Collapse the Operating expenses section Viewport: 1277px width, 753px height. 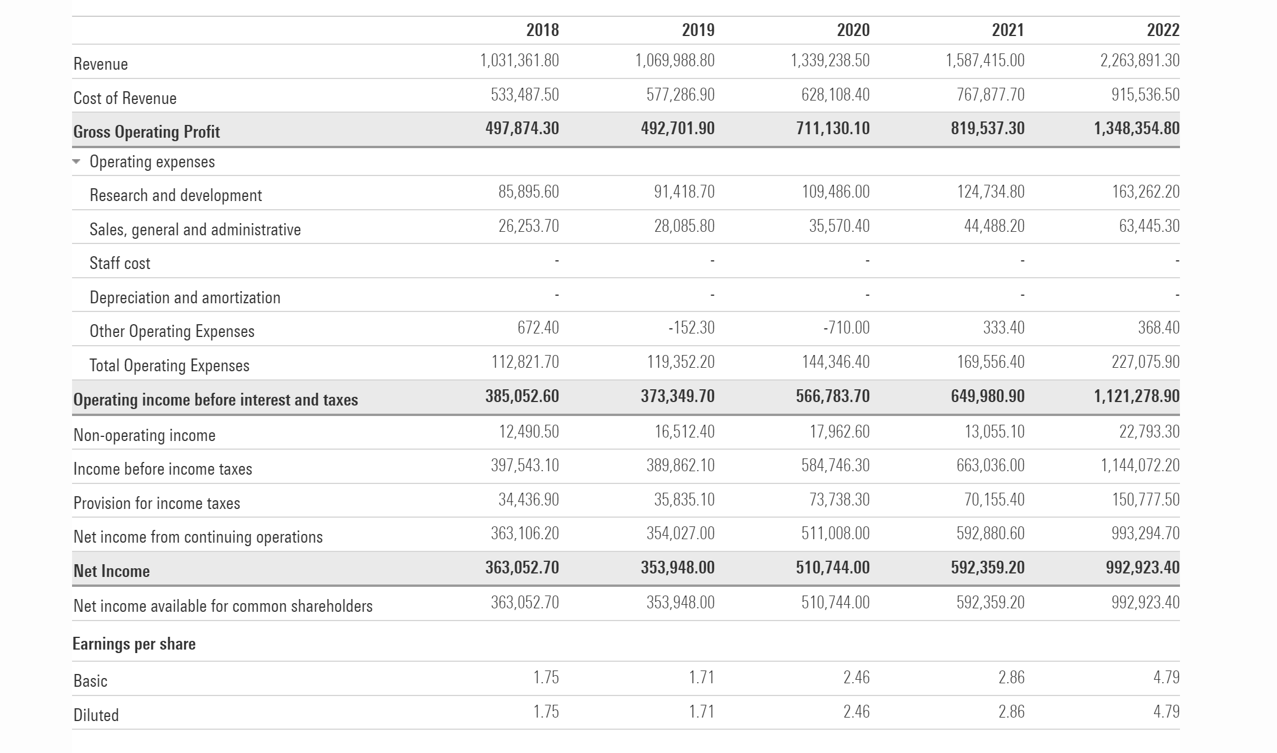coord(77,162)
